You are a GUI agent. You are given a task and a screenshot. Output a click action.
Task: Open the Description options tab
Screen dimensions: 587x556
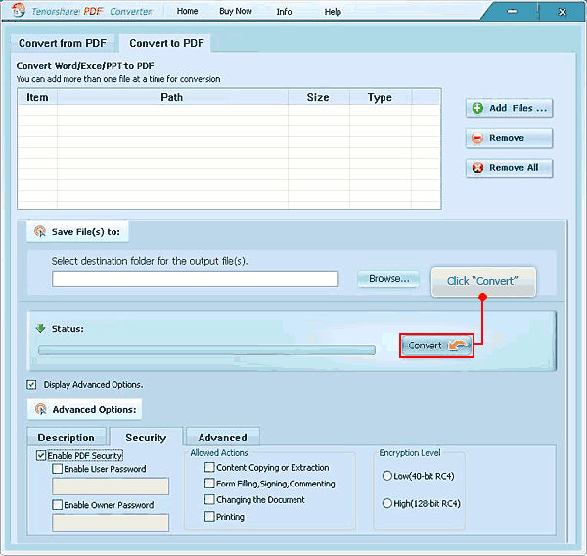tap(67, 438)
